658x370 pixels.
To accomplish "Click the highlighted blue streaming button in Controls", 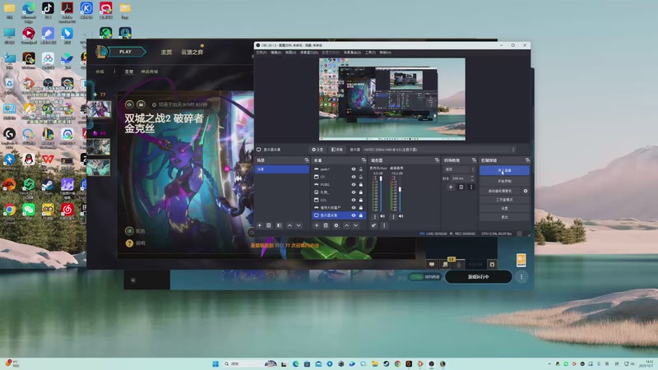I will click(x=504, y=171).
